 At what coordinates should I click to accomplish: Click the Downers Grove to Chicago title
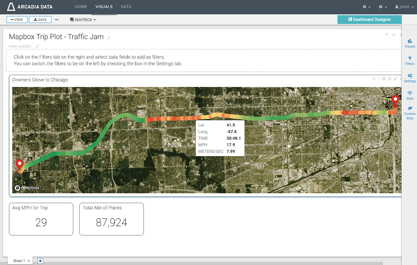tap(40, 80)
